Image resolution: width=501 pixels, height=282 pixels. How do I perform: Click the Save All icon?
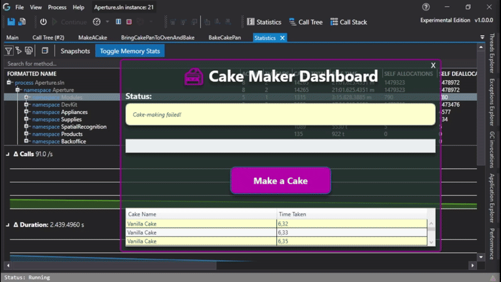(x=22, y=22)
